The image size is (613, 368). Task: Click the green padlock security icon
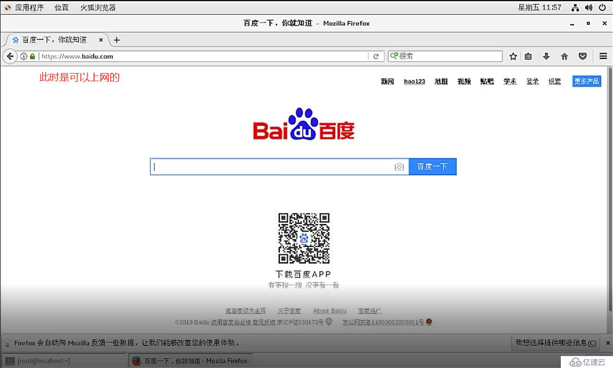pos(32,56)
